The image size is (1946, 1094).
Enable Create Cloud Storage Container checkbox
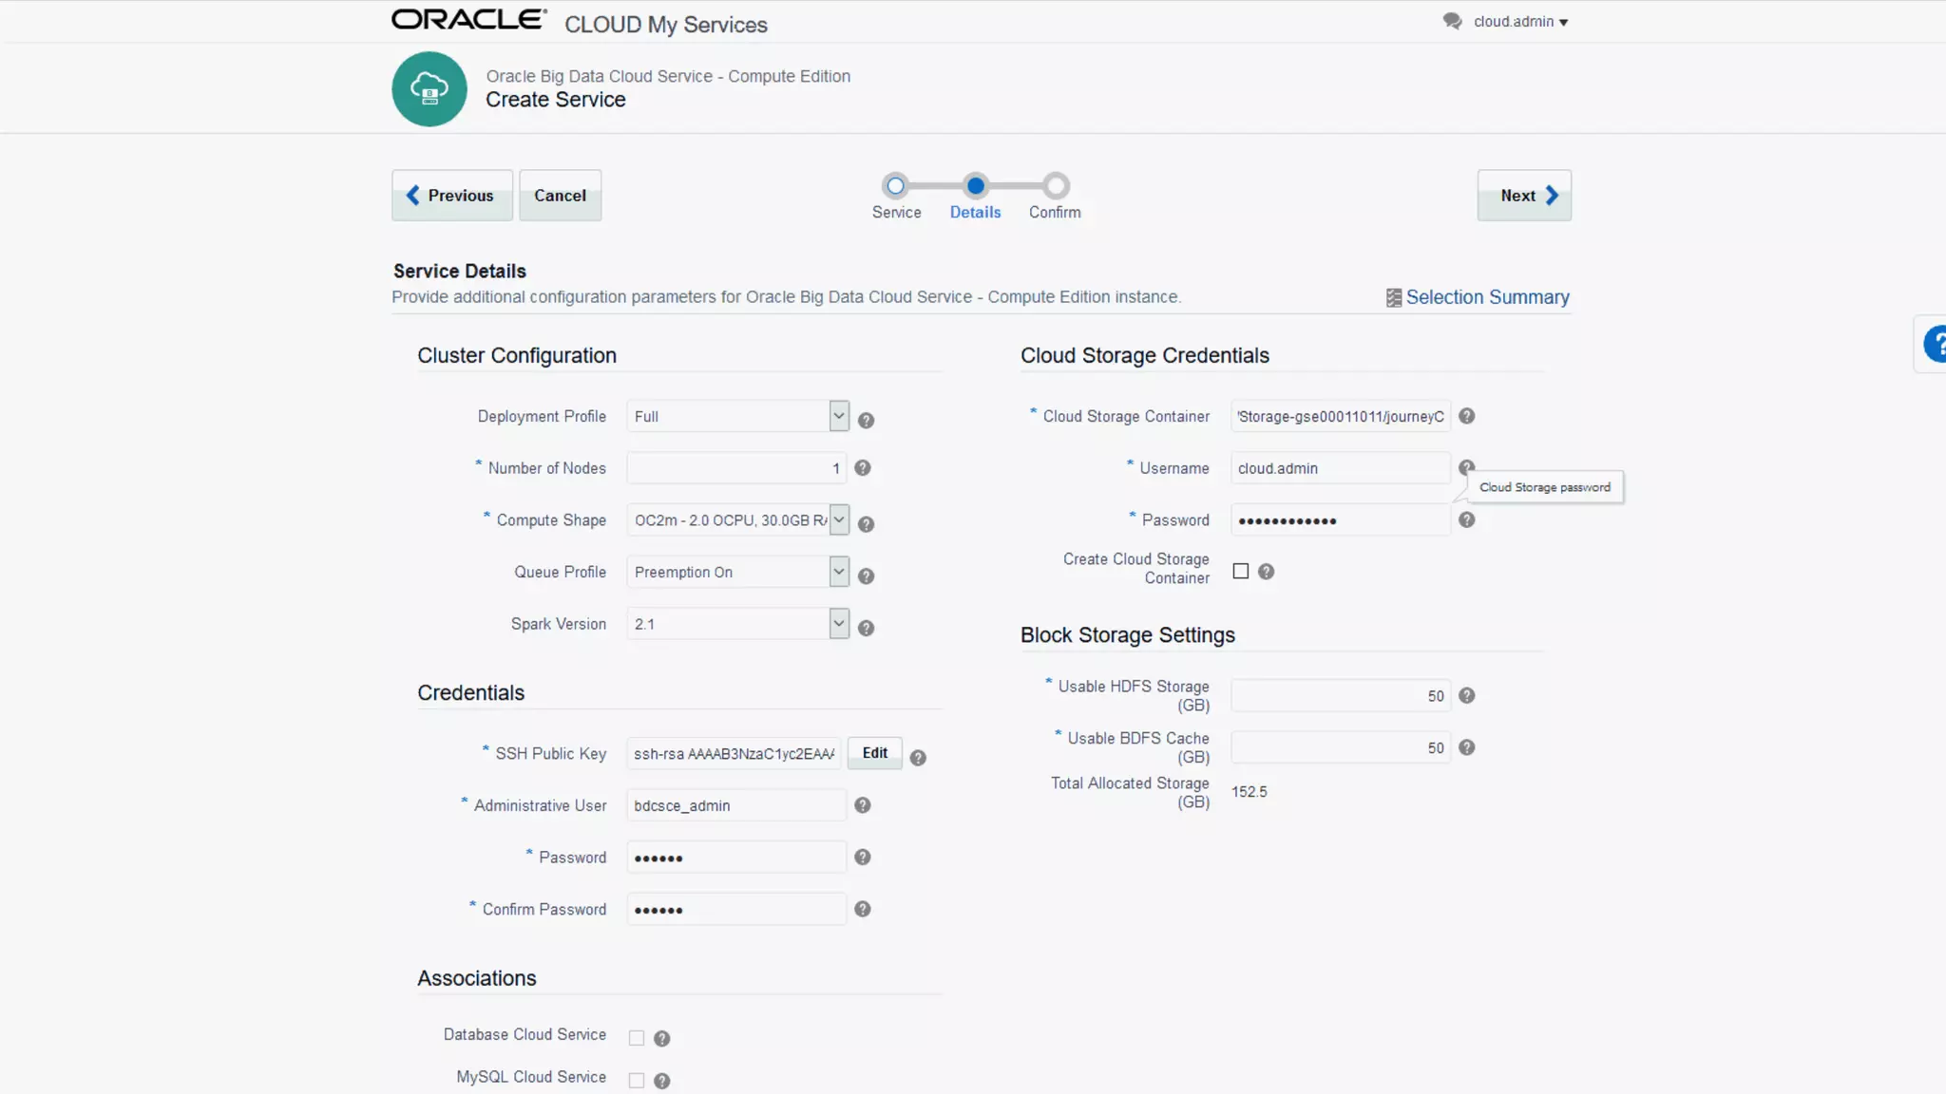coord(1240,571)
